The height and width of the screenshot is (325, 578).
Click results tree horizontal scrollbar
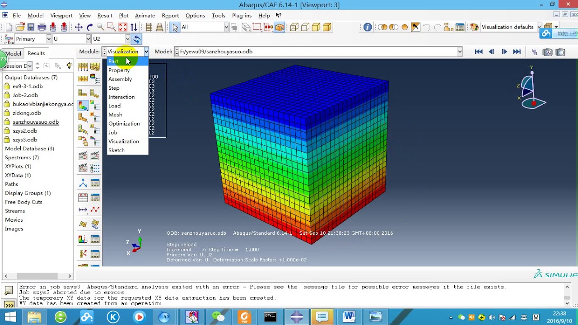[x=37, y=276]
